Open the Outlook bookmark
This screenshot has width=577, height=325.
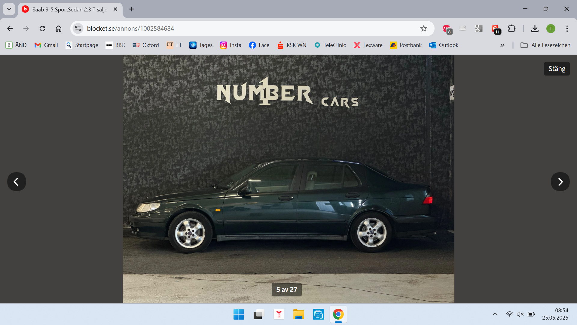click(444, 45)
